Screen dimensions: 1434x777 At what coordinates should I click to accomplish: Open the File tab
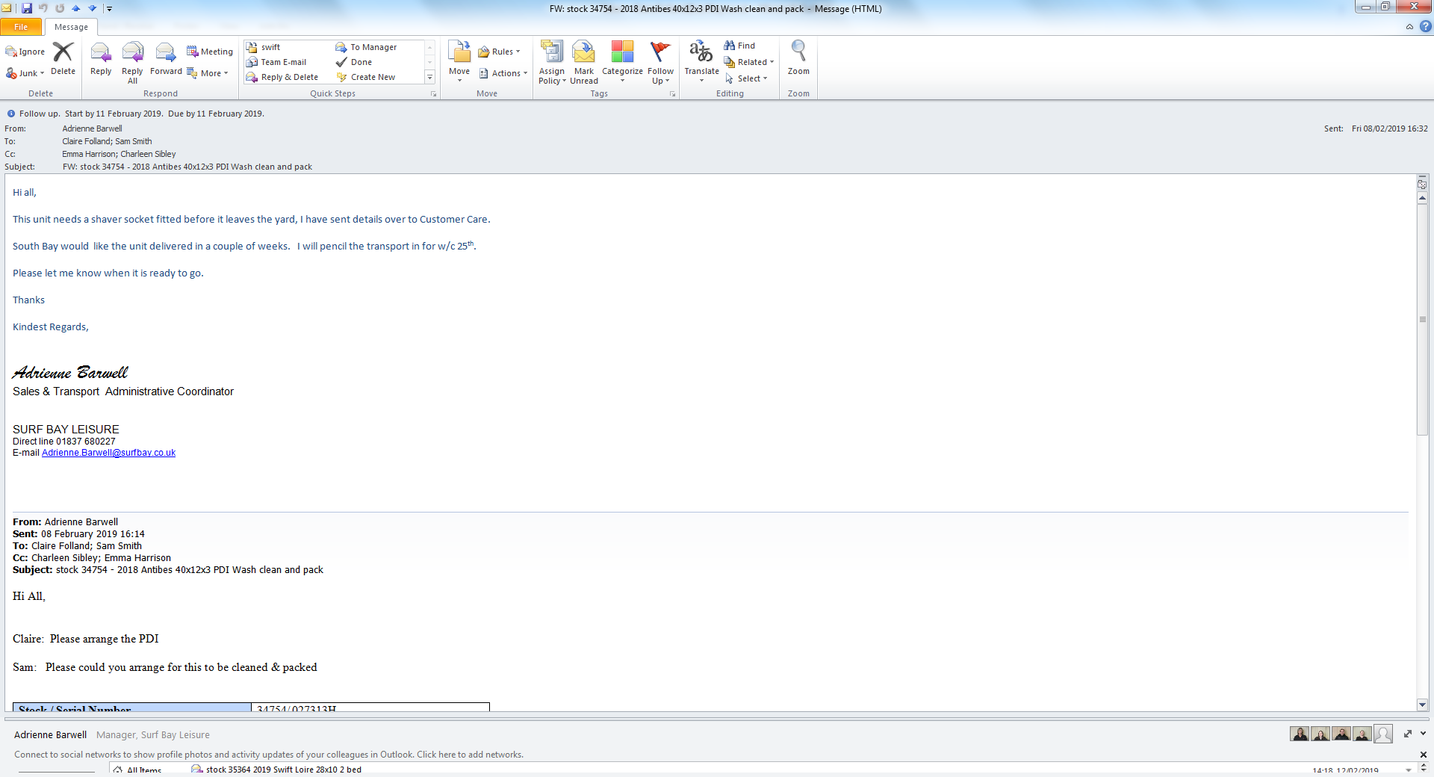[x=21, y=27]
